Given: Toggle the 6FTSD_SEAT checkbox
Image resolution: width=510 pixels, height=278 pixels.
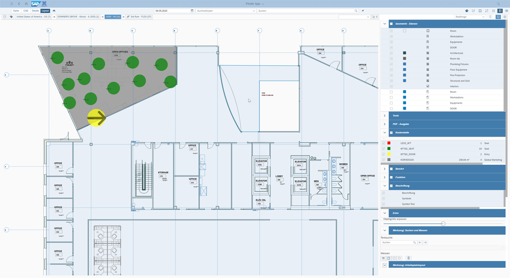Looking at the screenshot, I should pyautogui.click(x=384, y=148).
